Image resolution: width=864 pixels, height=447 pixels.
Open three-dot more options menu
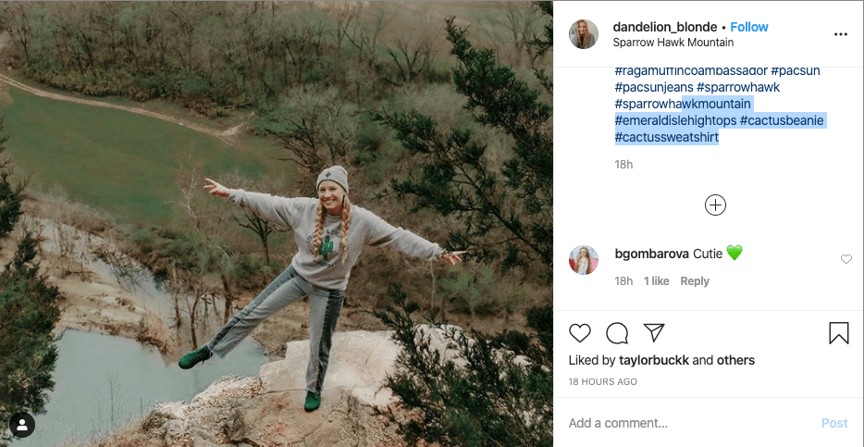pyautogui.click(x=840, y=34)
